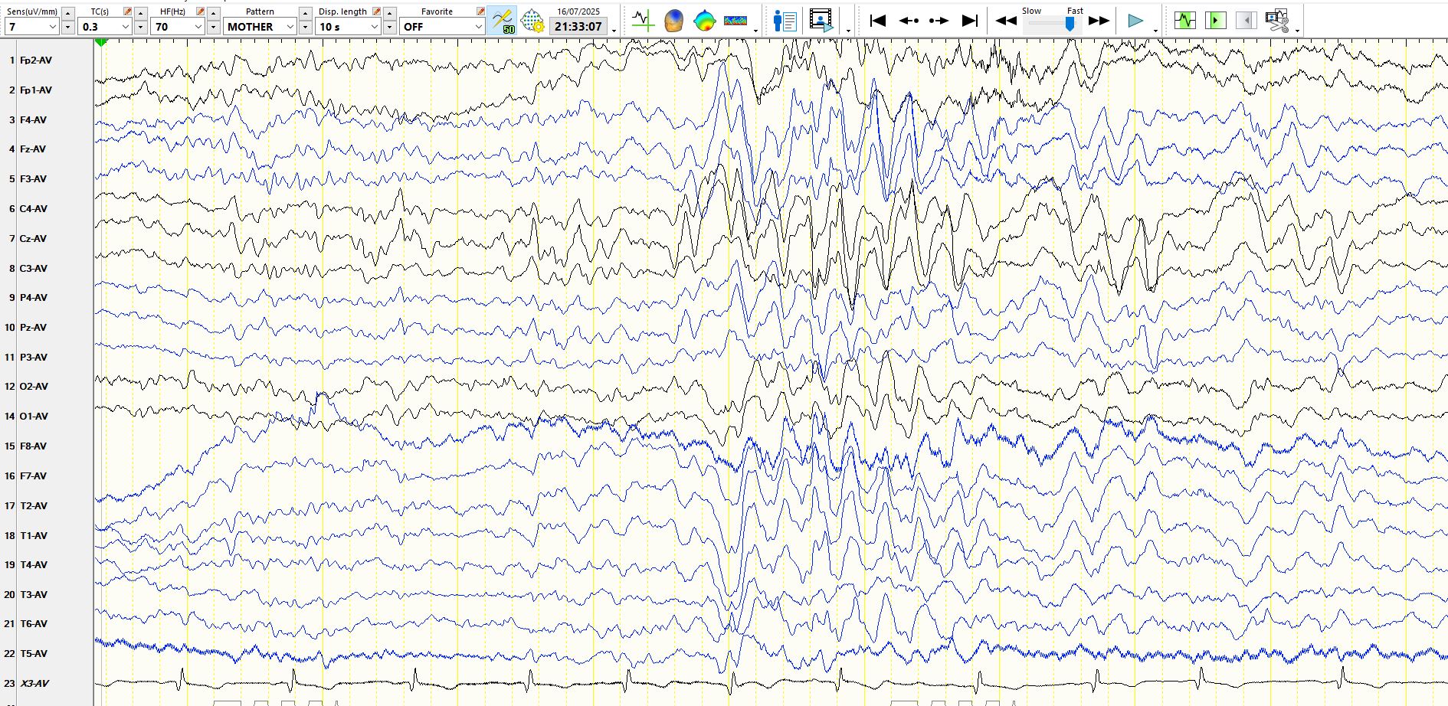Screen dimensions: 1448x706
Task: Expand the arrow beside the scissors clip tool
Action: coord(1297,31)
